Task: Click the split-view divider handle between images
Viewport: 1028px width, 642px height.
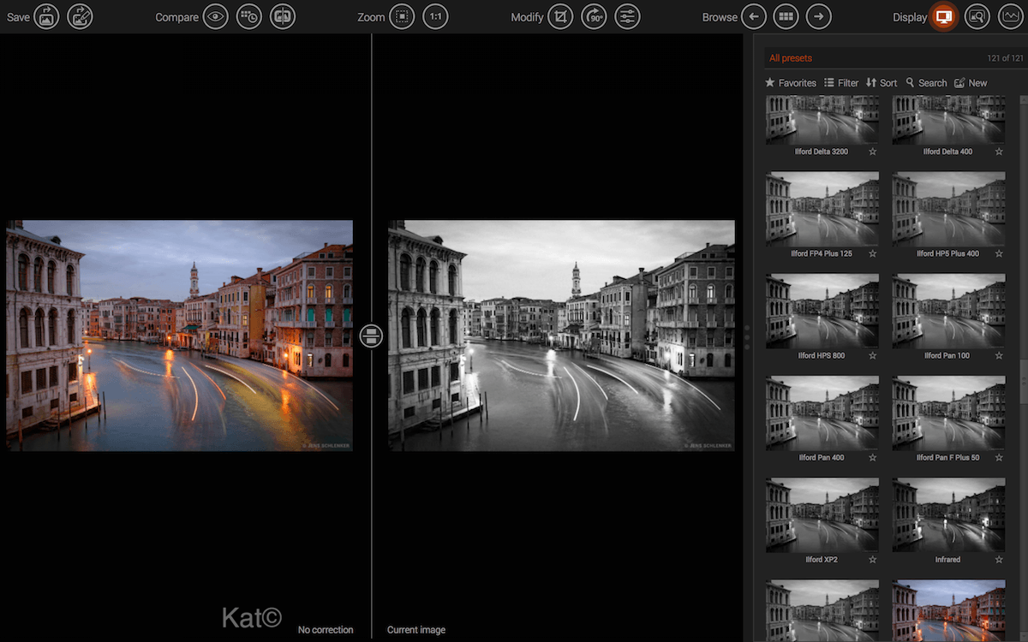Action: (371, 336)
